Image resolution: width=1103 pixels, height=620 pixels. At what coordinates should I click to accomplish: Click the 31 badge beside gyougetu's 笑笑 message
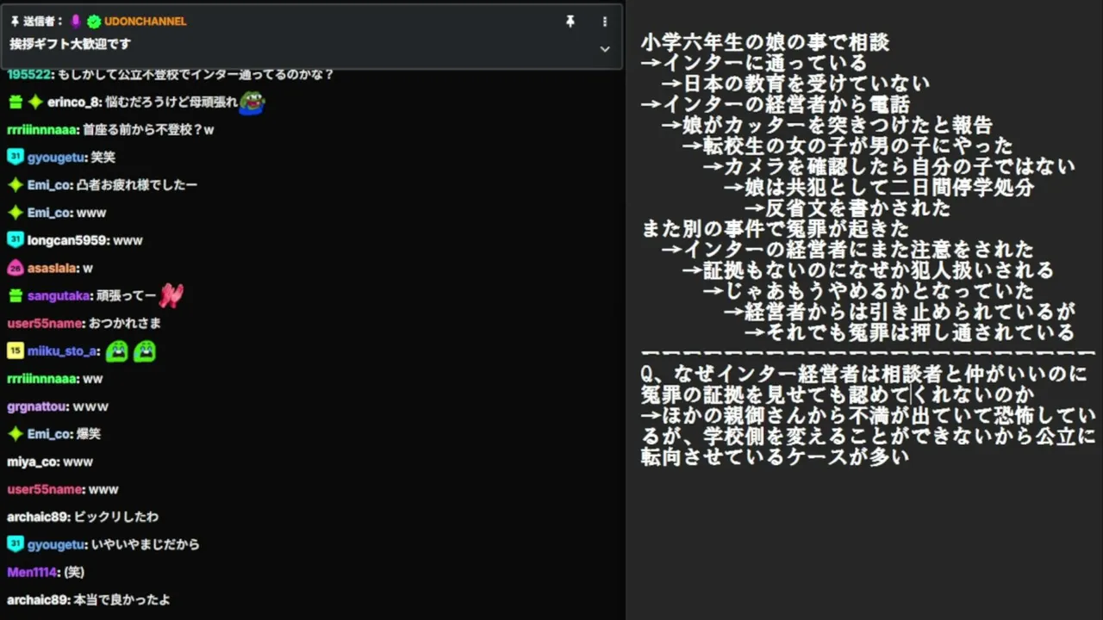pyautogui.click(x=15, y=158)
